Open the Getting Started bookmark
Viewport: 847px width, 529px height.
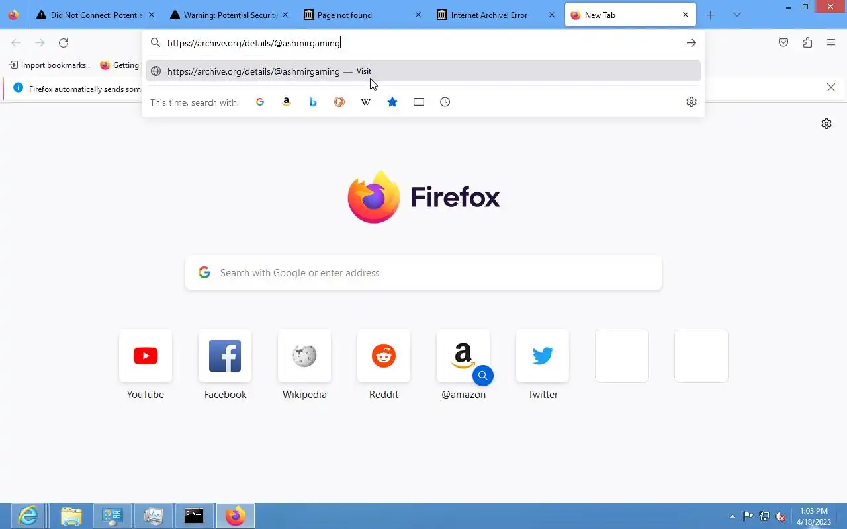coord(120,65)
